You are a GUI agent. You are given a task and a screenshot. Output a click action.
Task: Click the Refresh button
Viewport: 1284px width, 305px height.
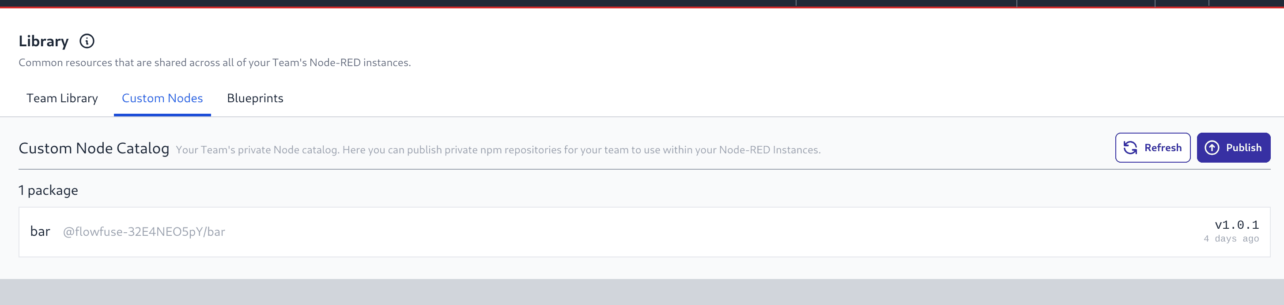pos(1153,147)
